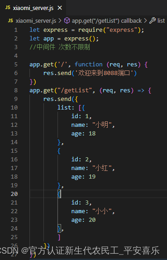Viewport: 167px width, 260px height.
Task: Click line number 8 in gutter
Action: (16, 90)
